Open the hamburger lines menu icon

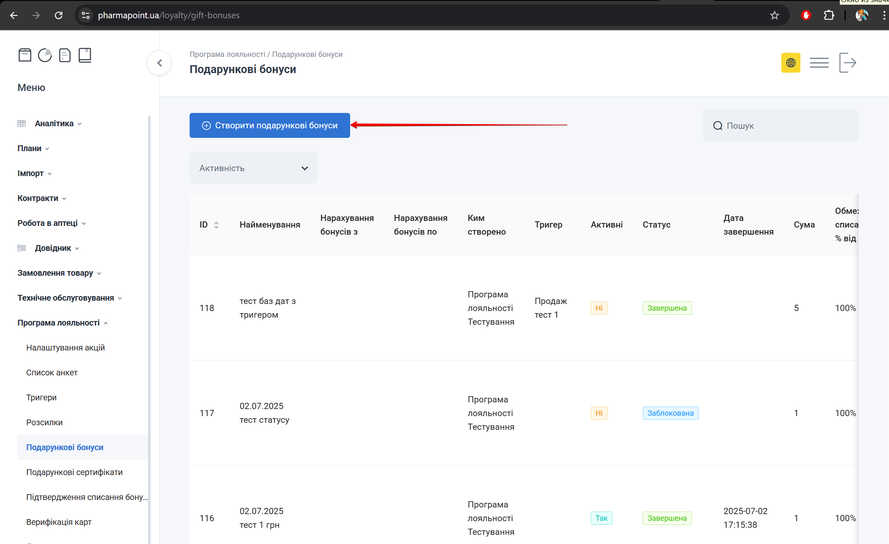click(x=819, y=63)
